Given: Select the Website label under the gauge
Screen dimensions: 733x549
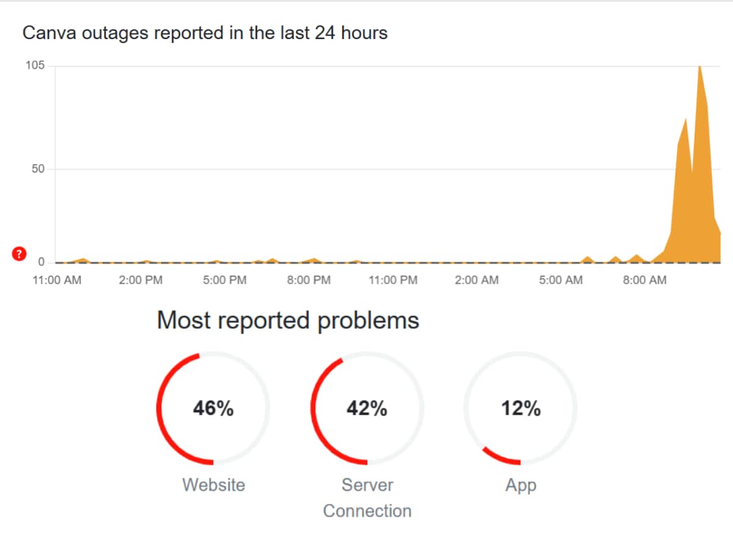Looking at the screenshot, I should tap(213, 485).
